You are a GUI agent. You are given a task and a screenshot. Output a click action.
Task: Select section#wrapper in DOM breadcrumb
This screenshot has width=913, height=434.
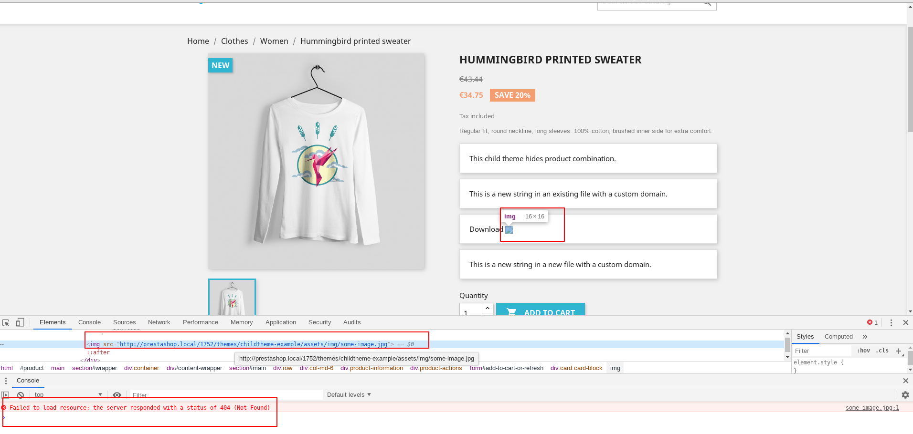coord(95,368)
